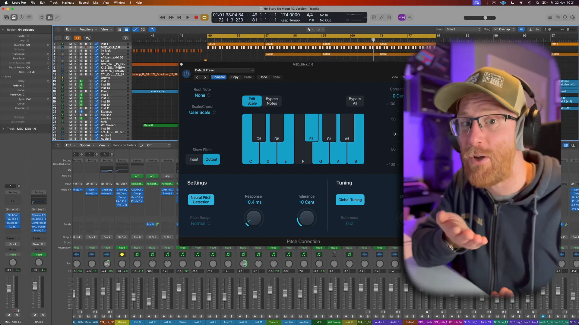Open the Editors pencil icon
The height and width of the screenshot is (325, 579).
(57, 17)
